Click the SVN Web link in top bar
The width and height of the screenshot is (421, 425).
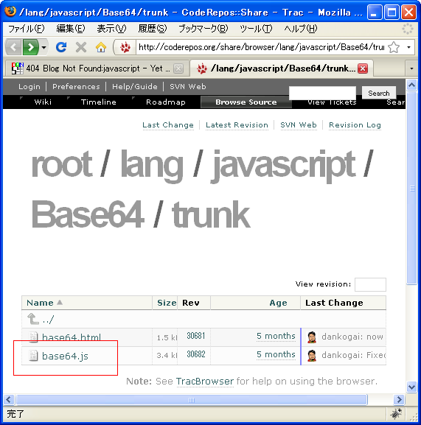[188, 87]
